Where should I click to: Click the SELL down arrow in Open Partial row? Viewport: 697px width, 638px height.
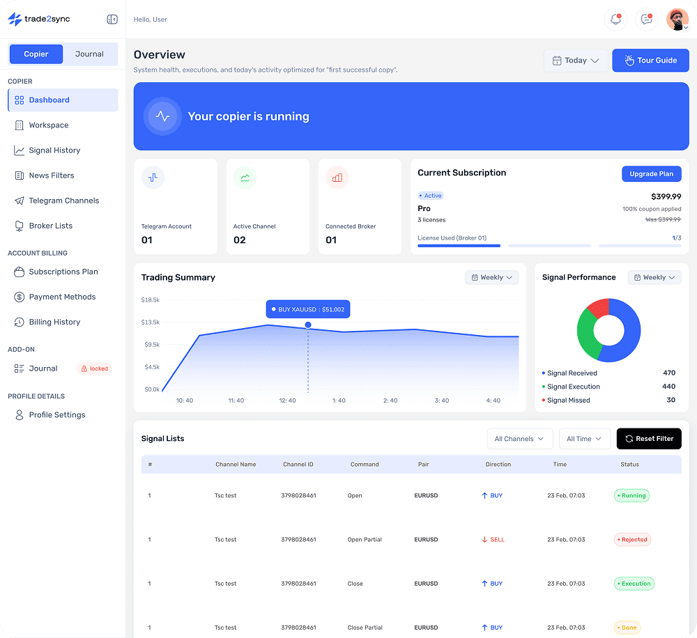[484, 539]
